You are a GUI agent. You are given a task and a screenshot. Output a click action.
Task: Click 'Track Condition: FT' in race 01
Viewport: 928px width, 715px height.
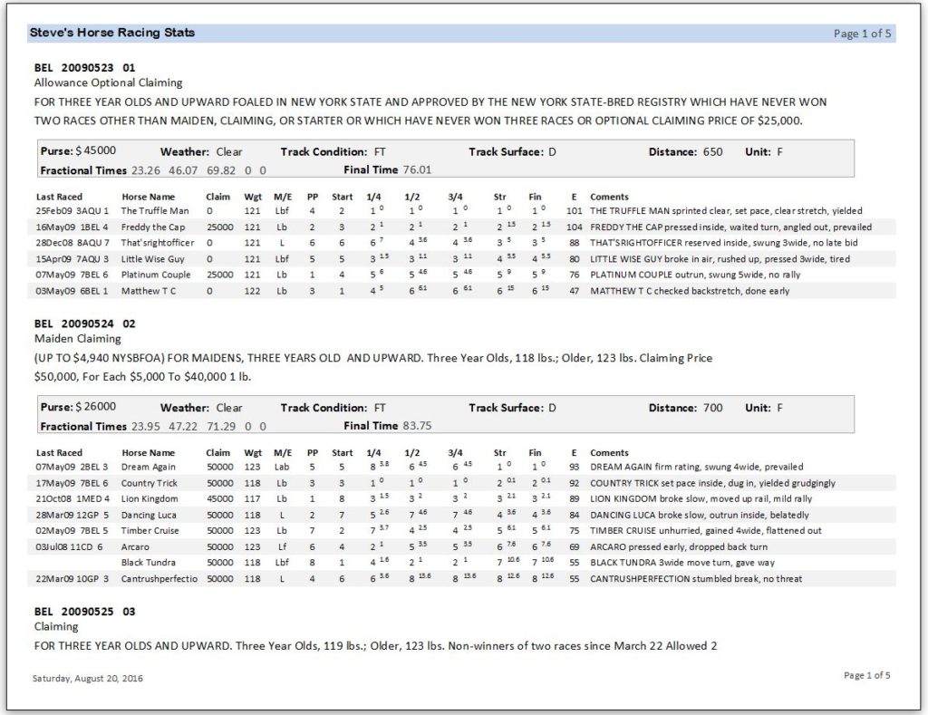click(x=333, y=151)
